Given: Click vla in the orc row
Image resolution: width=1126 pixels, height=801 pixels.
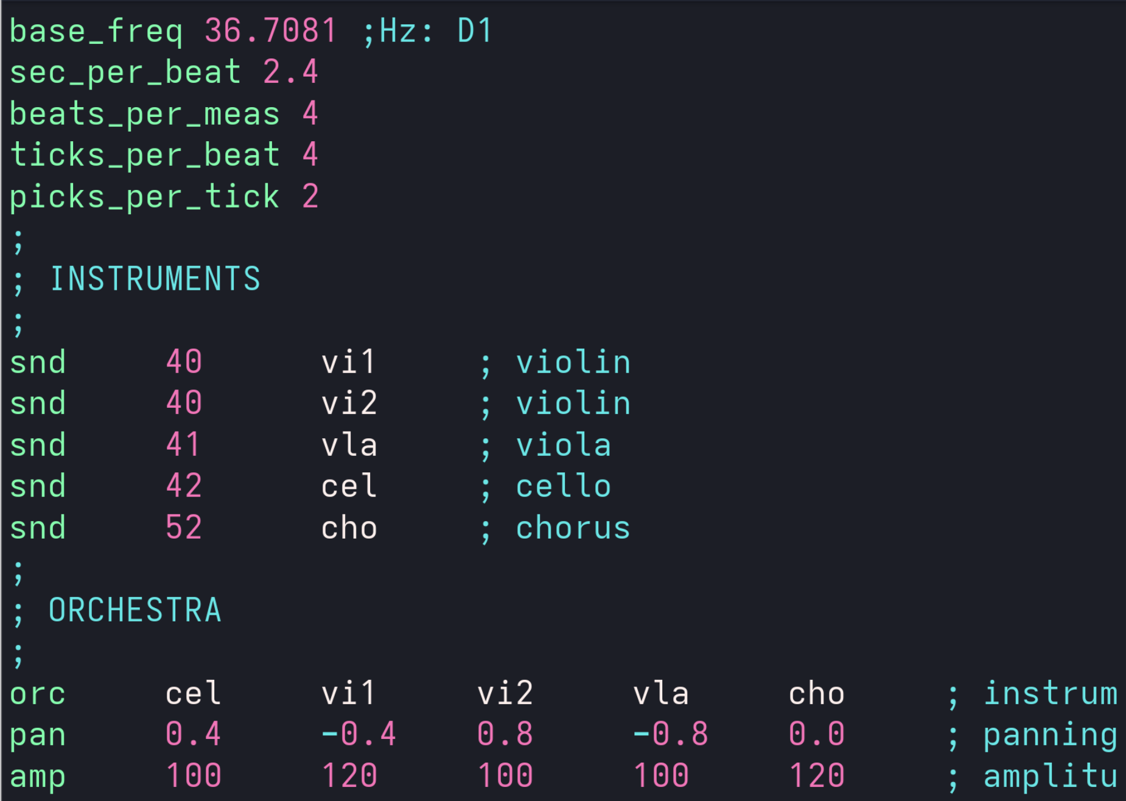Looking at the screenshot, I should coord(660,693).
